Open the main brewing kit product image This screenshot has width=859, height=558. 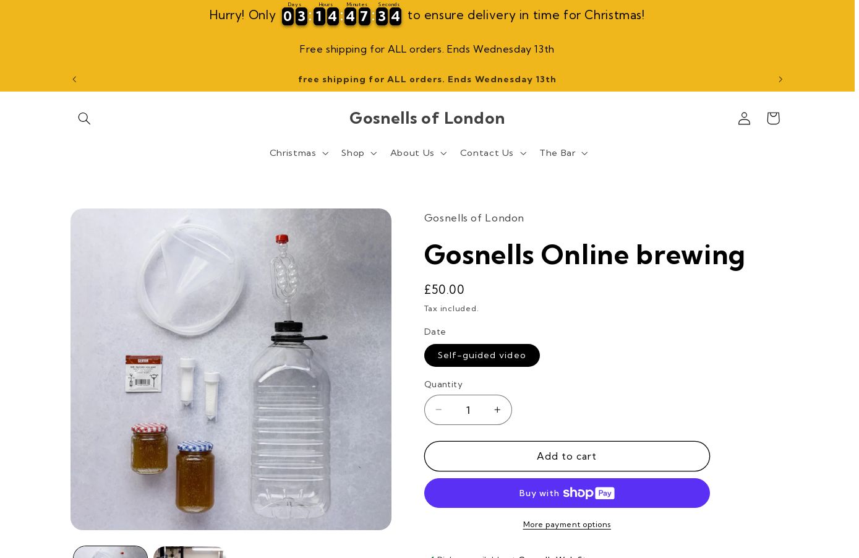tap(231, 369)
